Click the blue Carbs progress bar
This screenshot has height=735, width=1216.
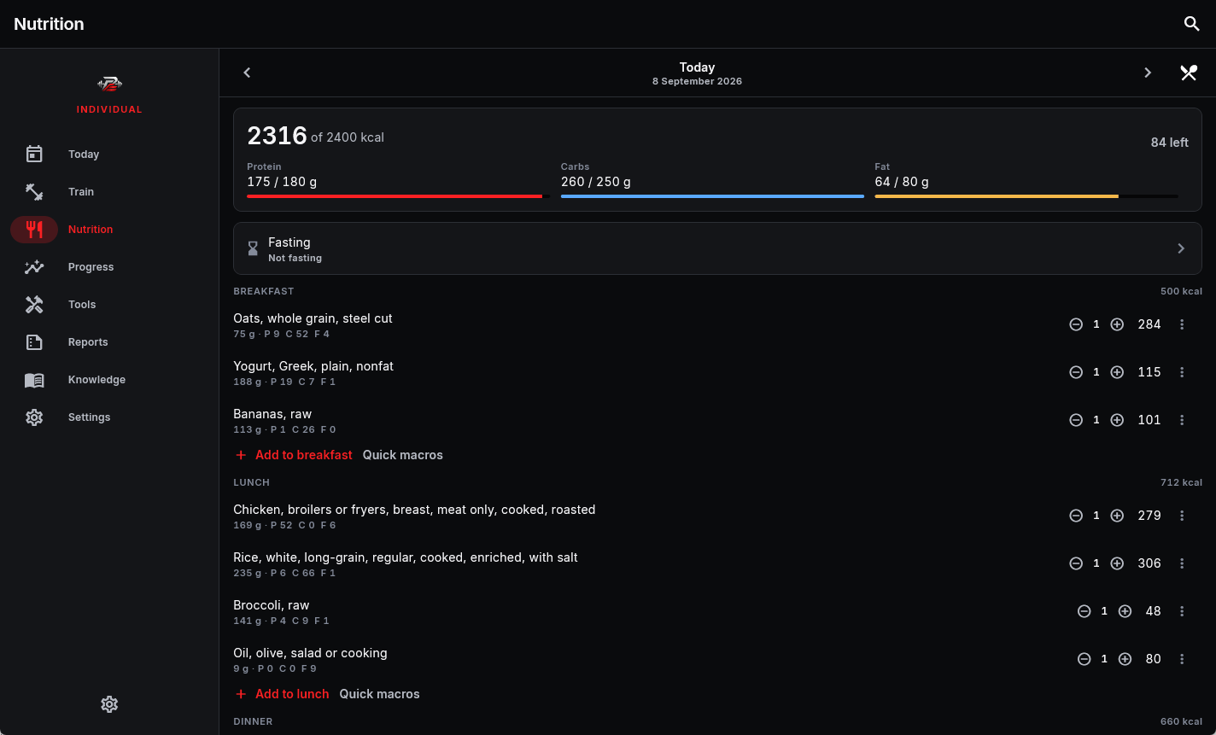click(712, 196)
